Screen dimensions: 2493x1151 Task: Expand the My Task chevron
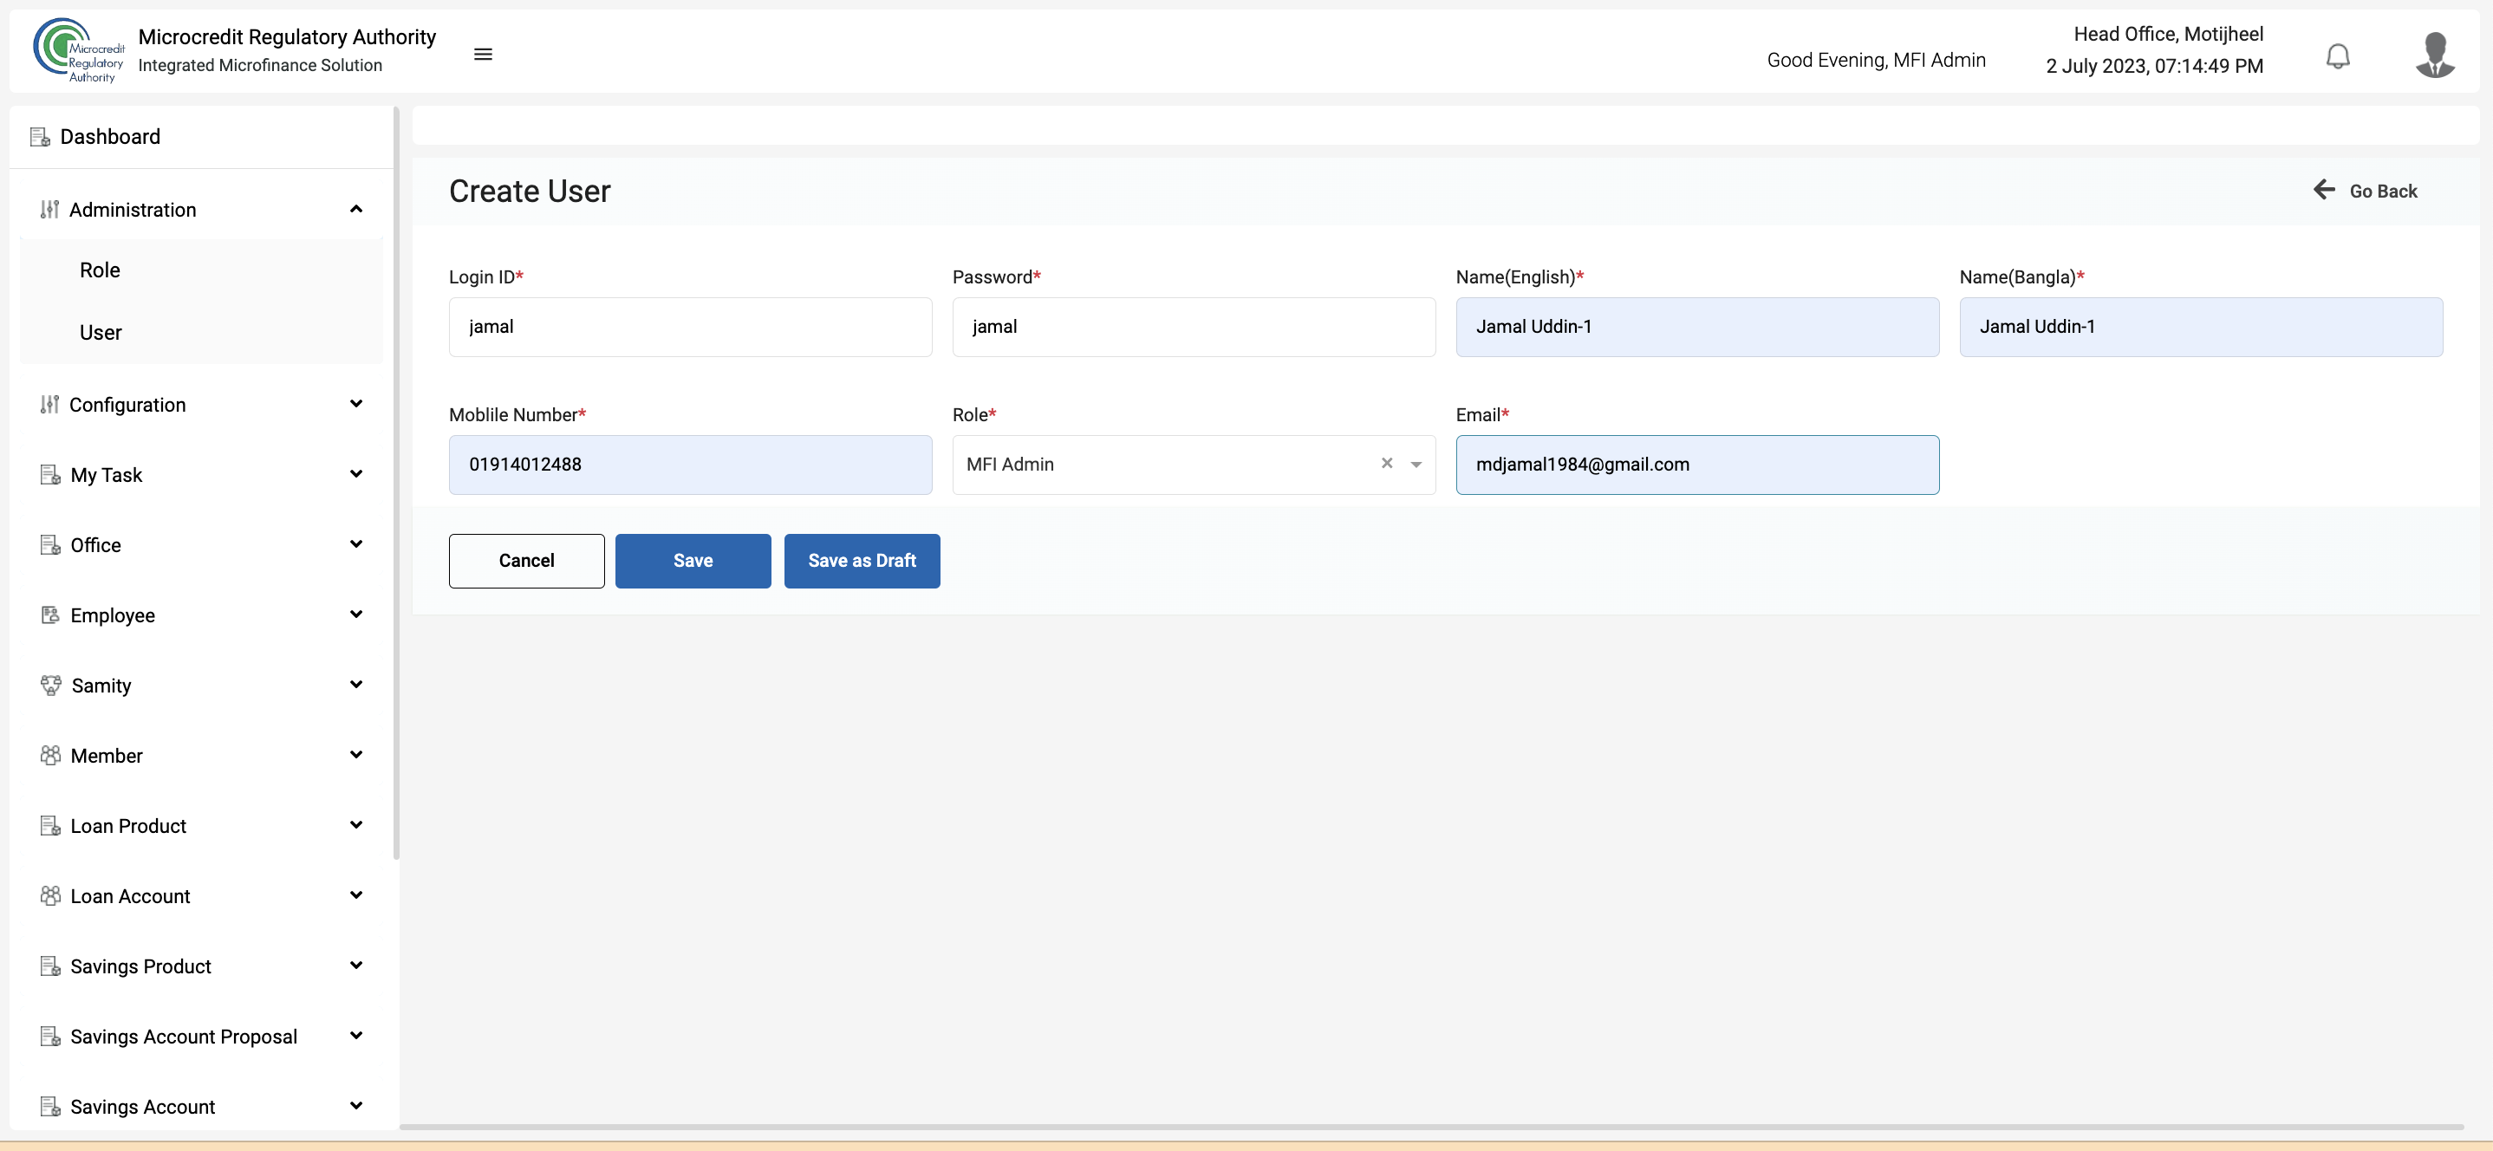pos(356,473)
